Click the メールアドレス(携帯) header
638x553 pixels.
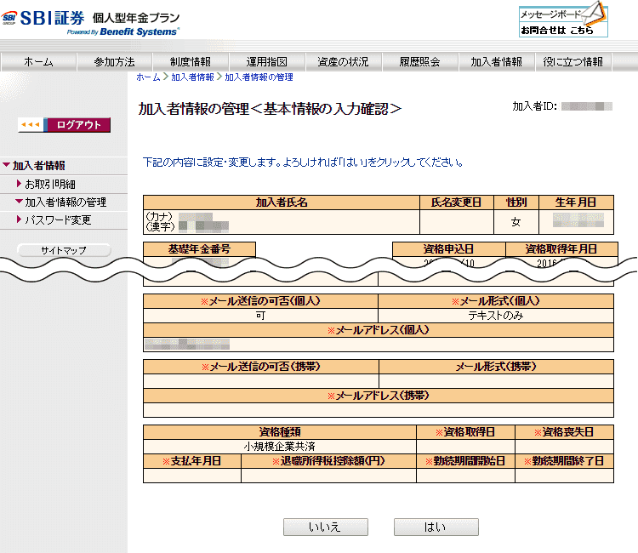pyautogui.click(x=379, y=396)
